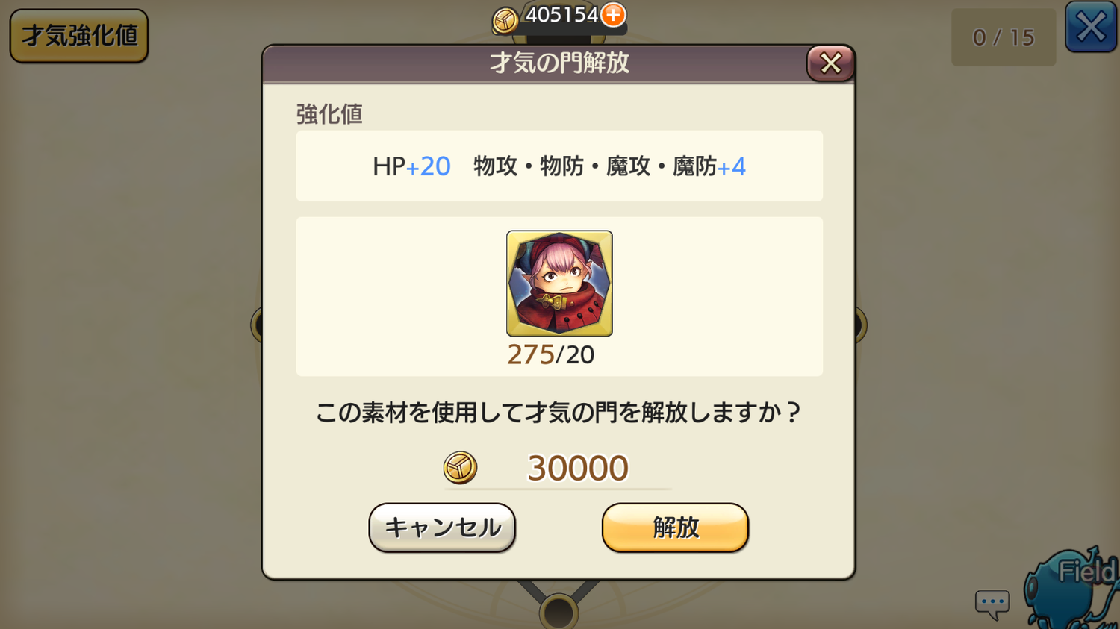This screenshot has width=1120, height=629.
Task: Tap the 275/20 material count
Action: [x=551, y=354]
